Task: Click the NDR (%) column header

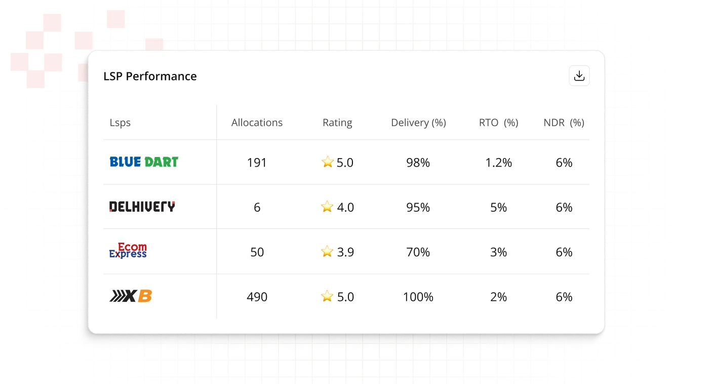Action: click(564, 123)
